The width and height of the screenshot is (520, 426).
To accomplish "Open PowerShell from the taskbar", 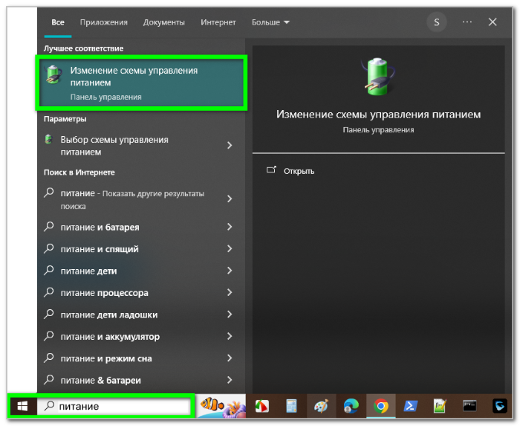I will tap(410, 406).
